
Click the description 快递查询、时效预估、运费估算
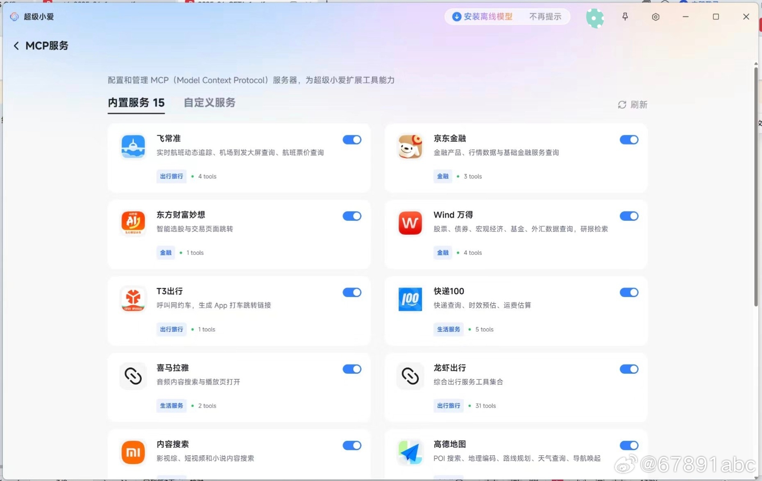(x=482, y=305)
